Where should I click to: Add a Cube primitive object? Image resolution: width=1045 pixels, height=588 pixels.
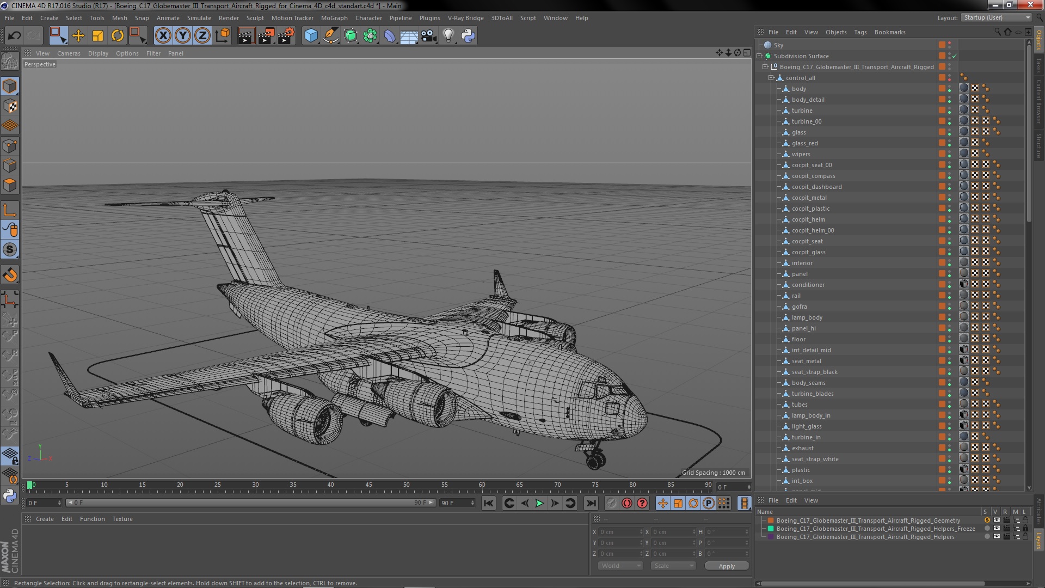pos(311,36)
